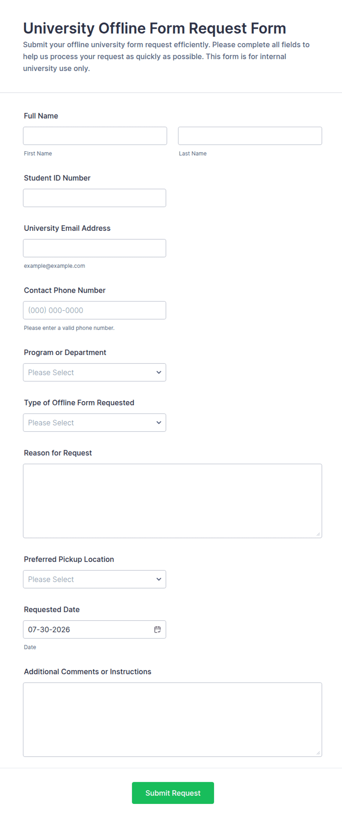This screenshot has width=342, height=822.
Task: Click into the Last Name field
Action: pos(250,136)
